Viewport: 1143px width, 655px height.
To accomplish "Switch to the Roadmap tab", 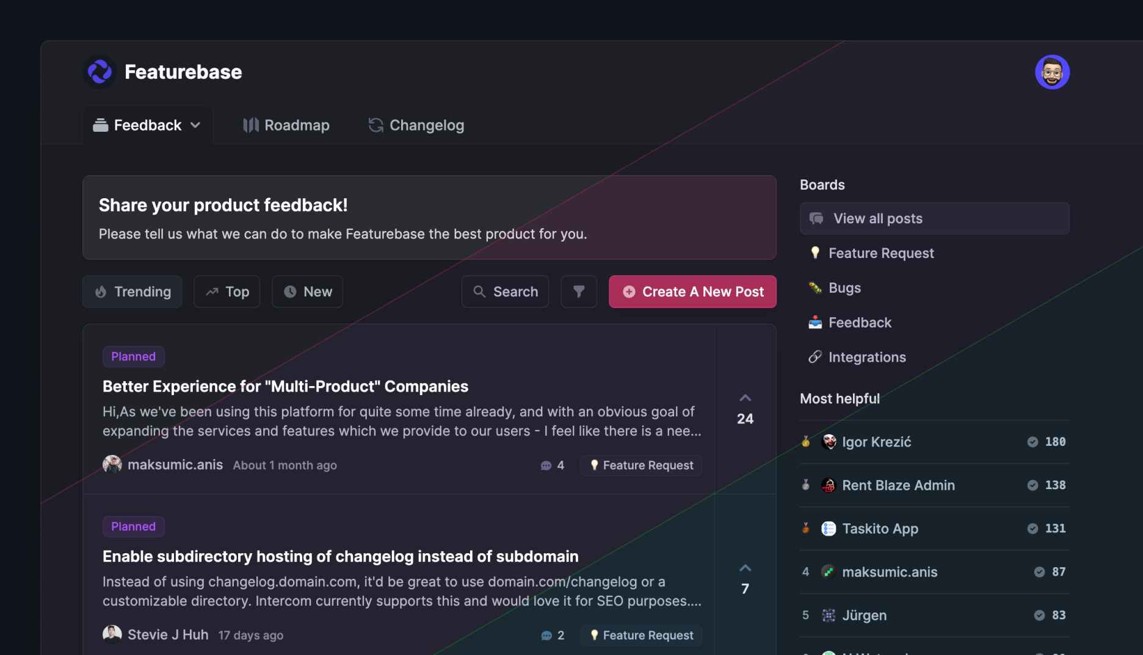I will [286, 125].
